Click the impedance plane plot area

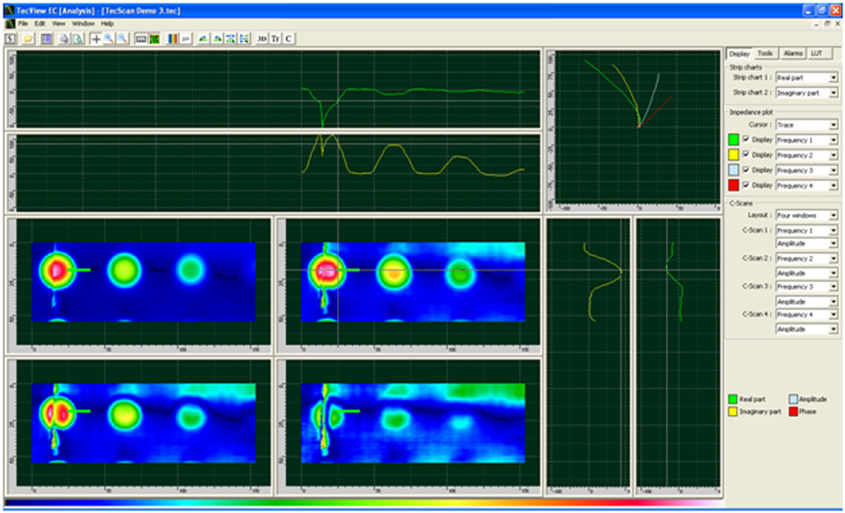point(638,127)
